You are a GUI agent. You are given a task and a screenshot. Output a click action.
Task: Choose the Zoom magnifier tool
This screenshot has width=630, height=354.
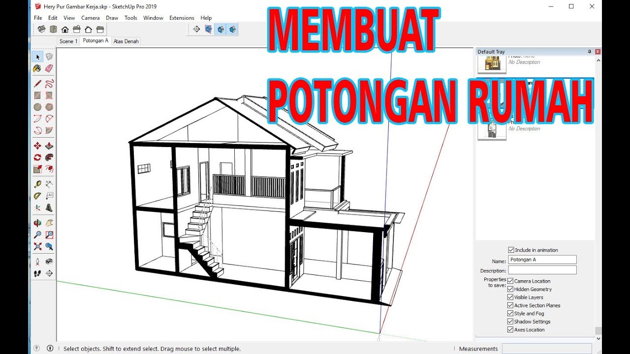(37, 235)
